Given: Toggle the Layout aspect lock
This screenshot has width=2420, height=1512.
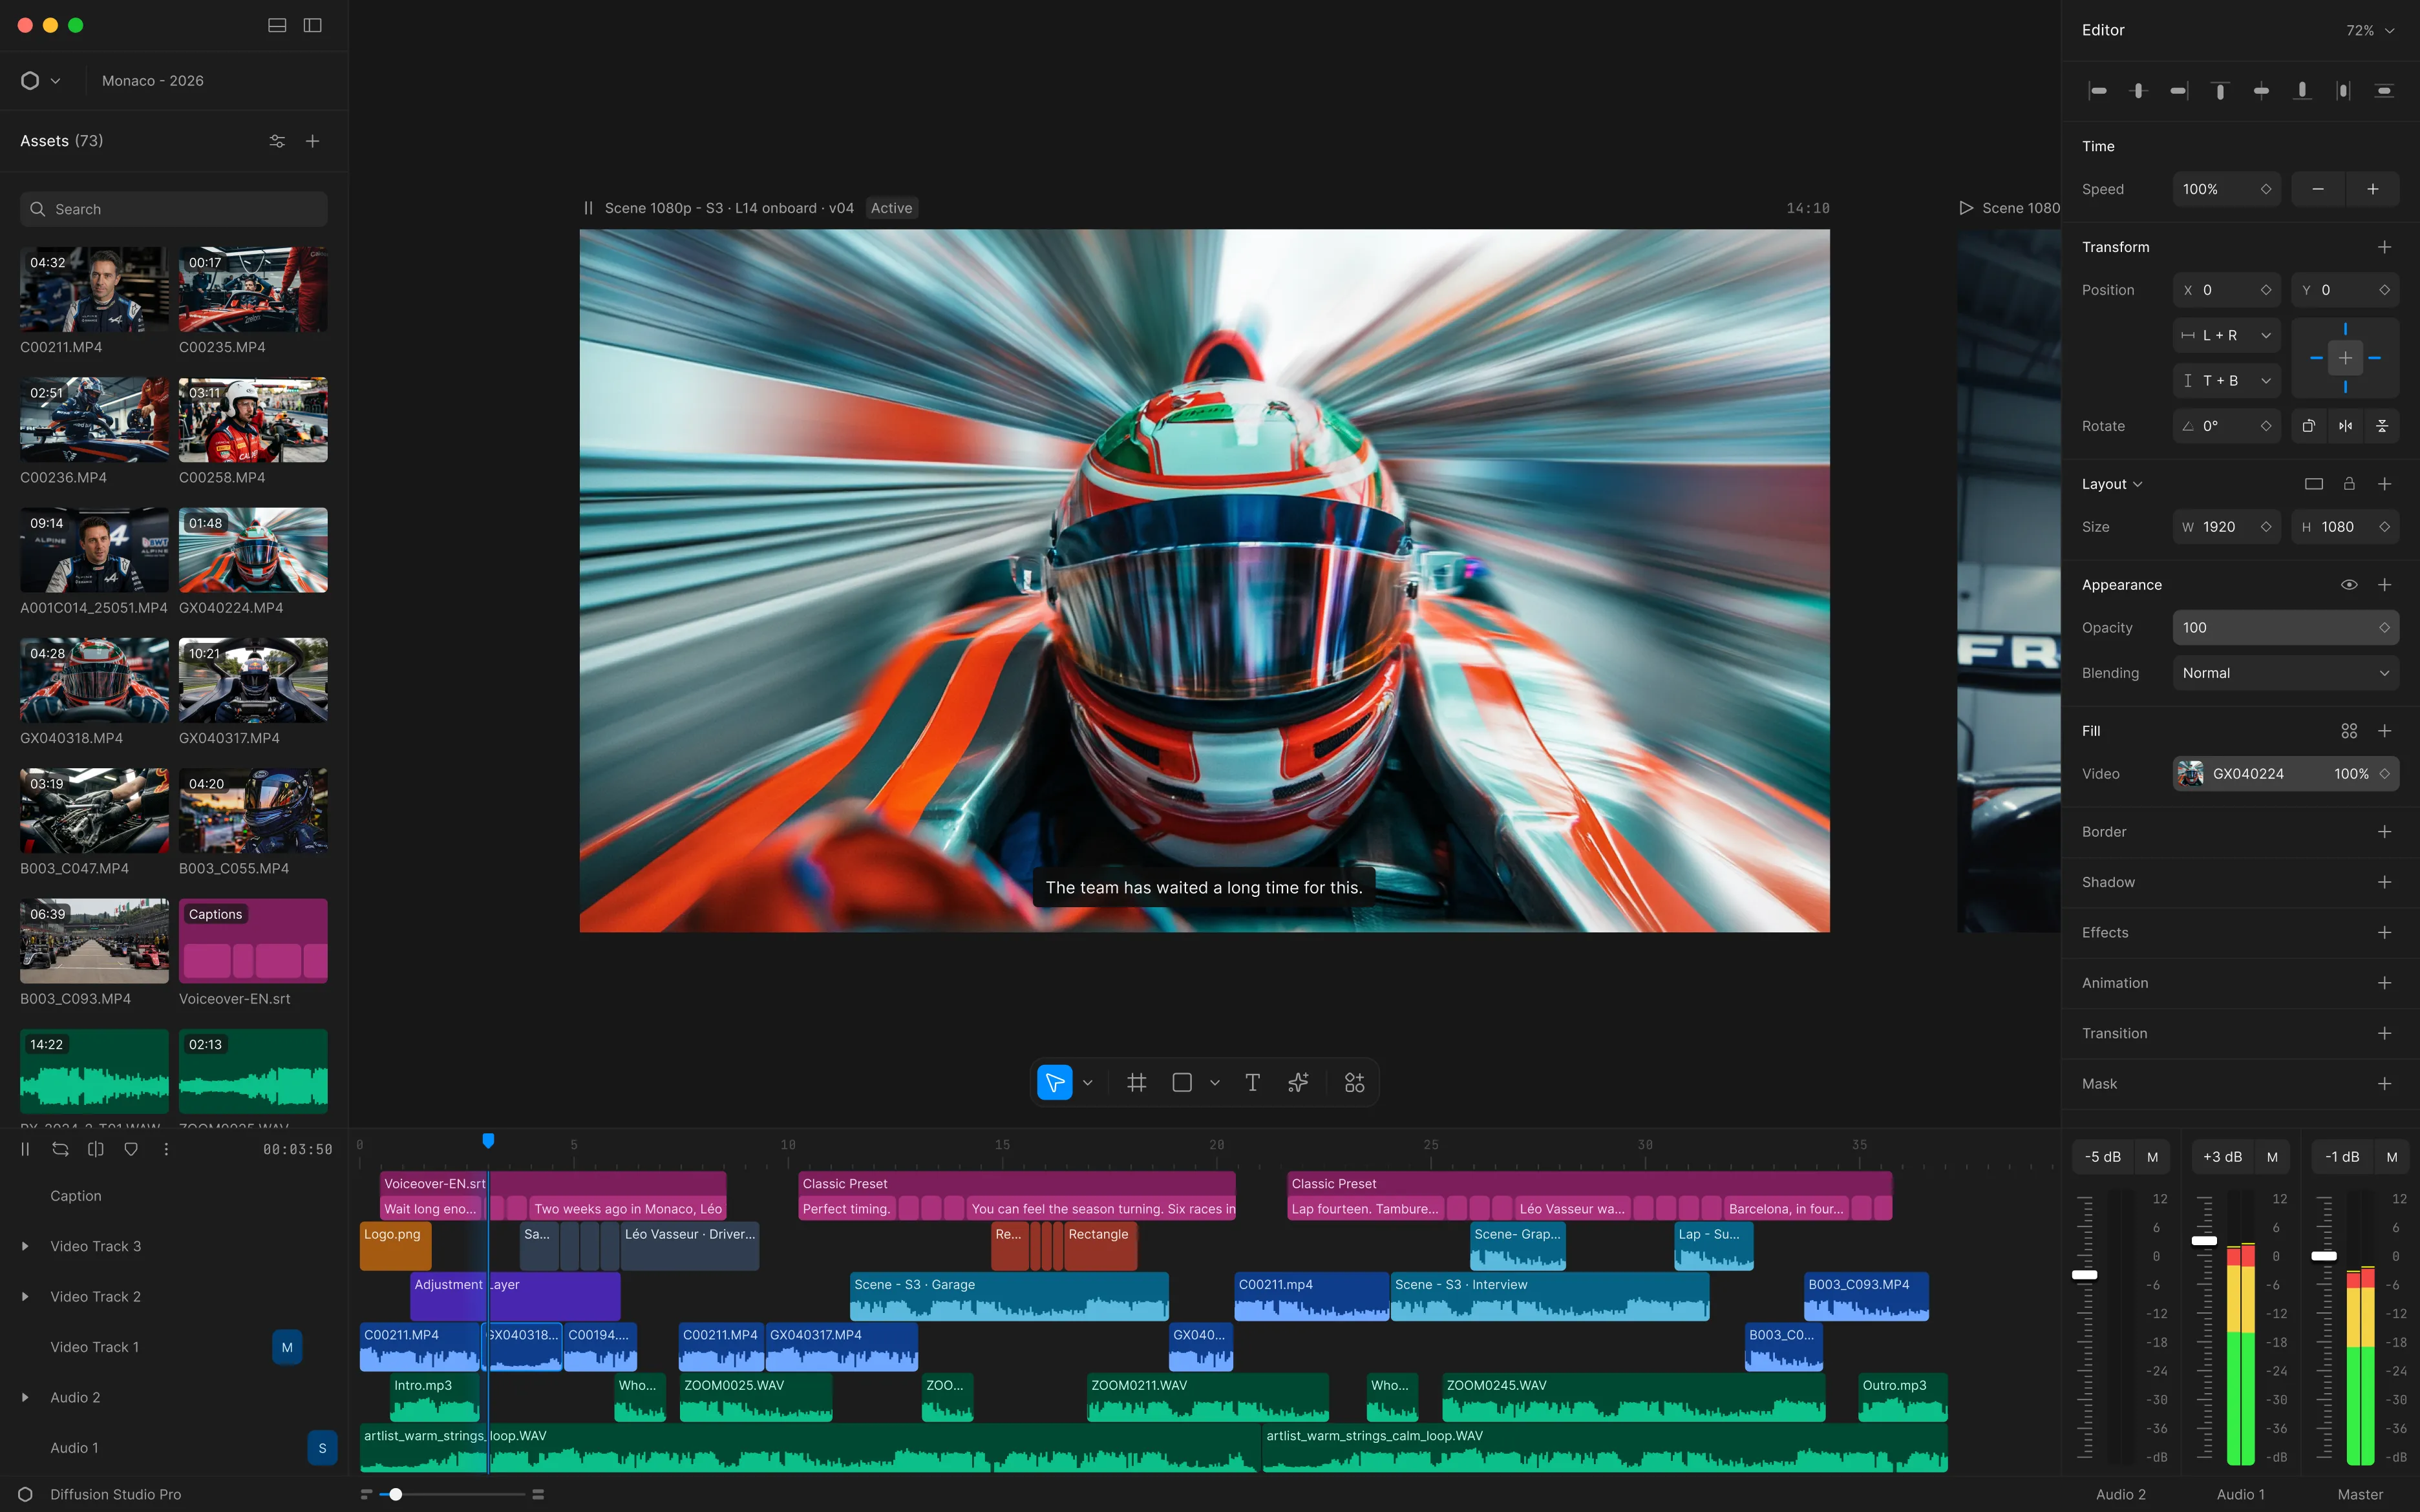Looking at the screenshot, I should click(2349, 484).
